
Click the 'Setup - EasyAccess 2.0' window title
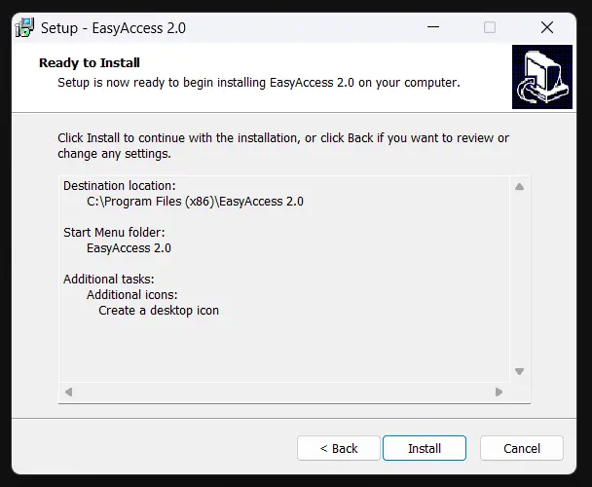(113, 28)
